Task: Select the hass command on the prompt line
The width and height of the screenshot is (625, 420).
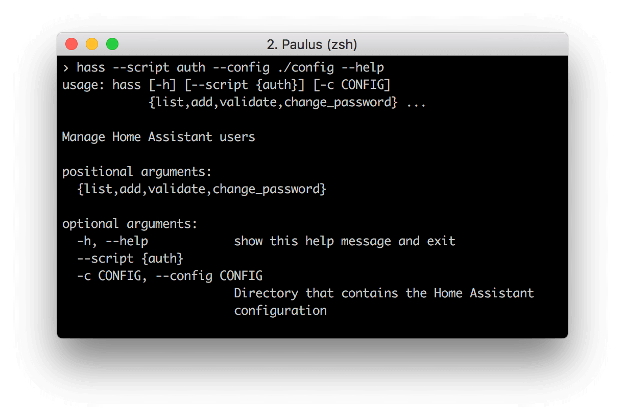Action: [x=90, y=67]
